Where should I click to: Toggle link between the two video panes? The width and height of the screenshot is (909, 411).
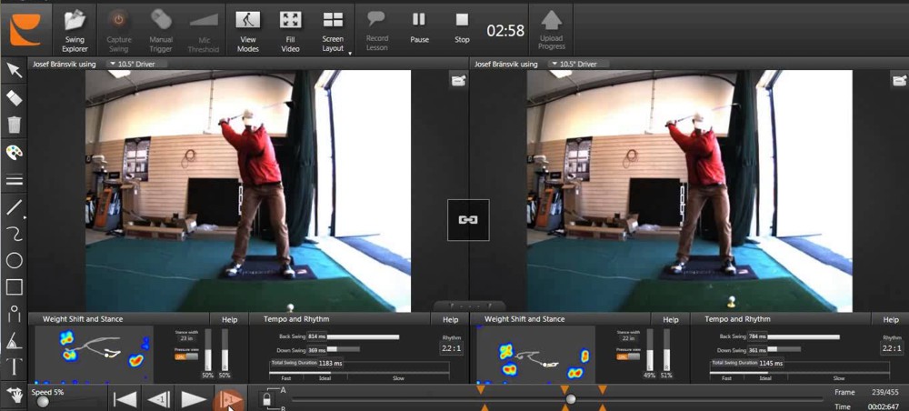468,220
